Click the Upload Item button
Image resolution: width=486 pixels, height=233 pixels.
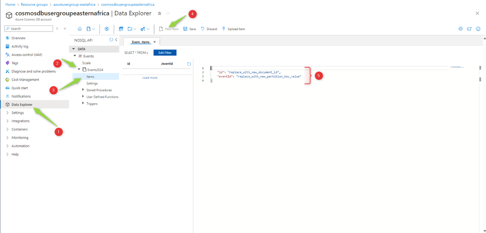pos(234,29)
